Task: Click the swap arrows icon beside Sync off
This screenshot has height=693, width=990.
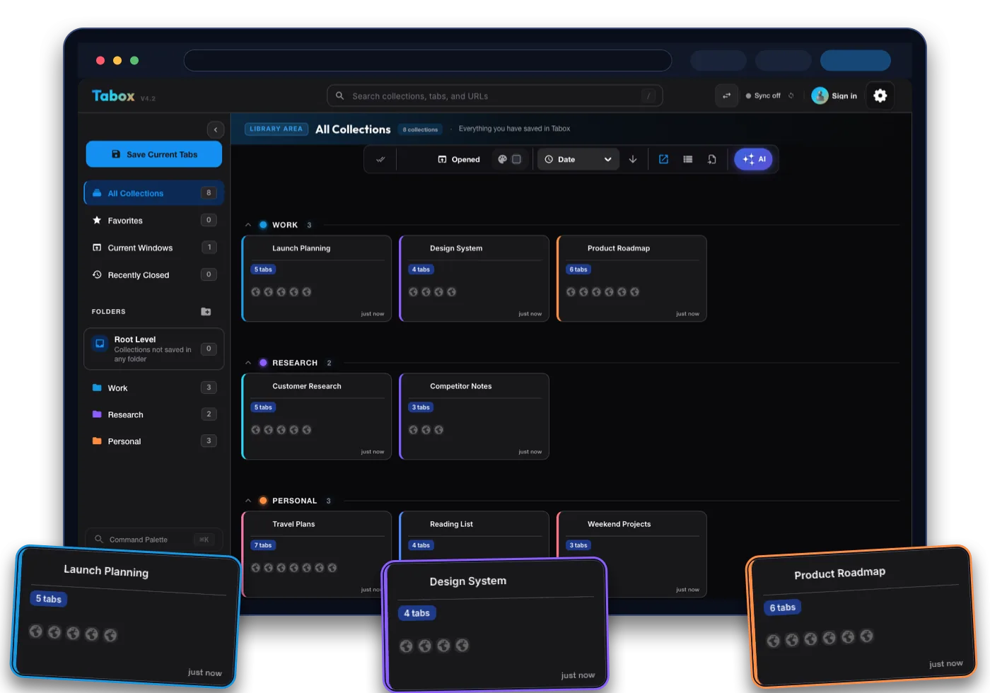Action: (x=726, y=95)
